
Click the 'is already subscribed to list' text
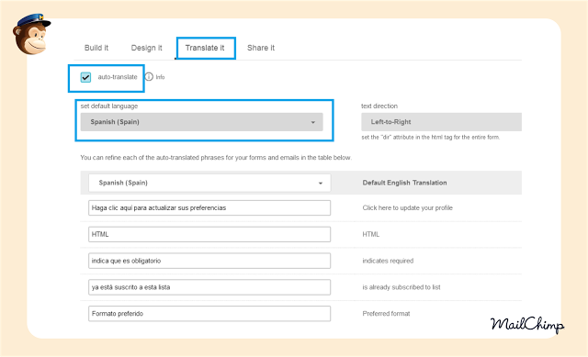tap(401, 287)
